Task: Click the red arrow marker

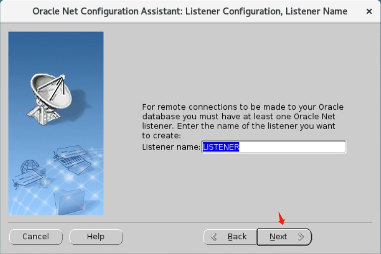Action: 281,218
